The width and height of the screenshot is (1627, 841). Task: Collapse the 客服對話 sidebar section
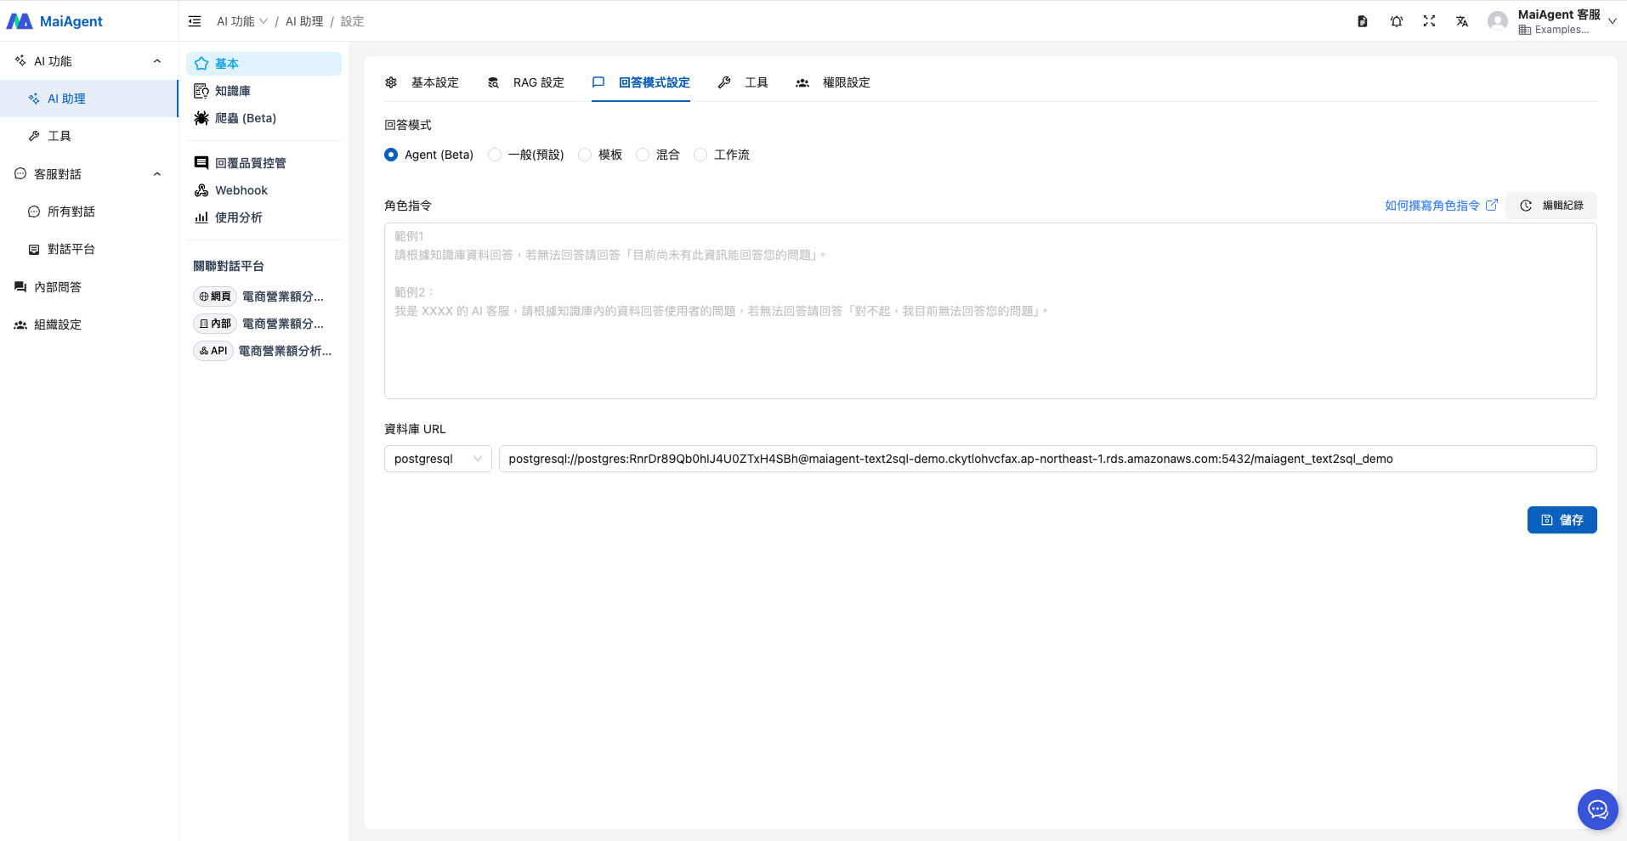tap(157, 174)
